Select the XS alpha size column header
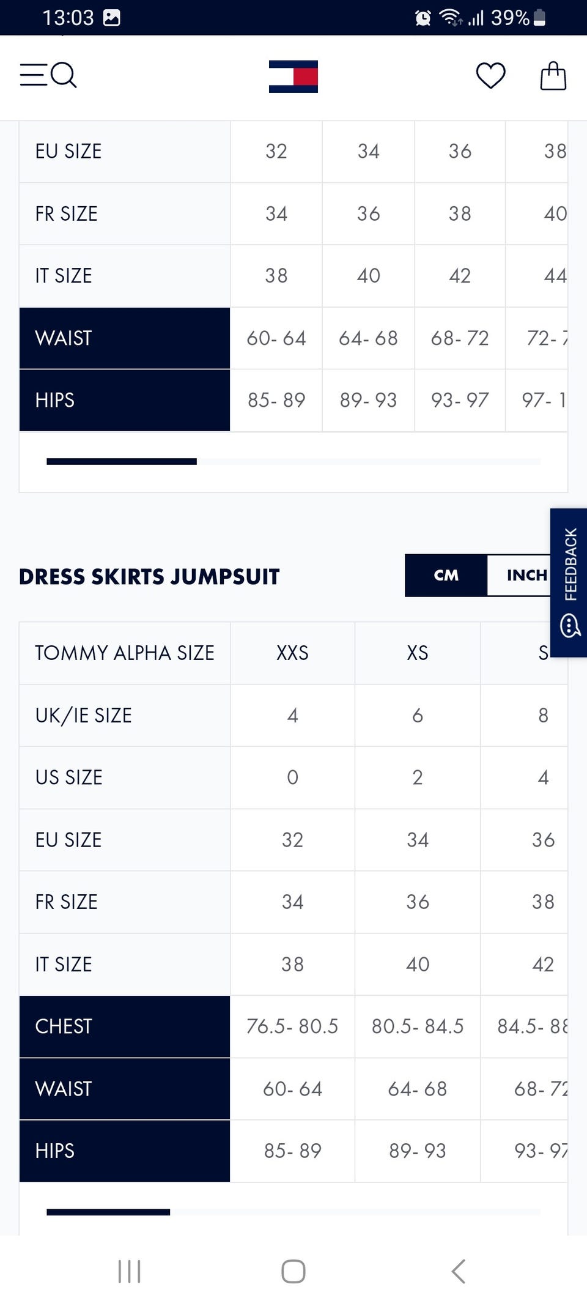This screenshot has height=1309, width=587. pyautogui.click(x=418, y=653)
